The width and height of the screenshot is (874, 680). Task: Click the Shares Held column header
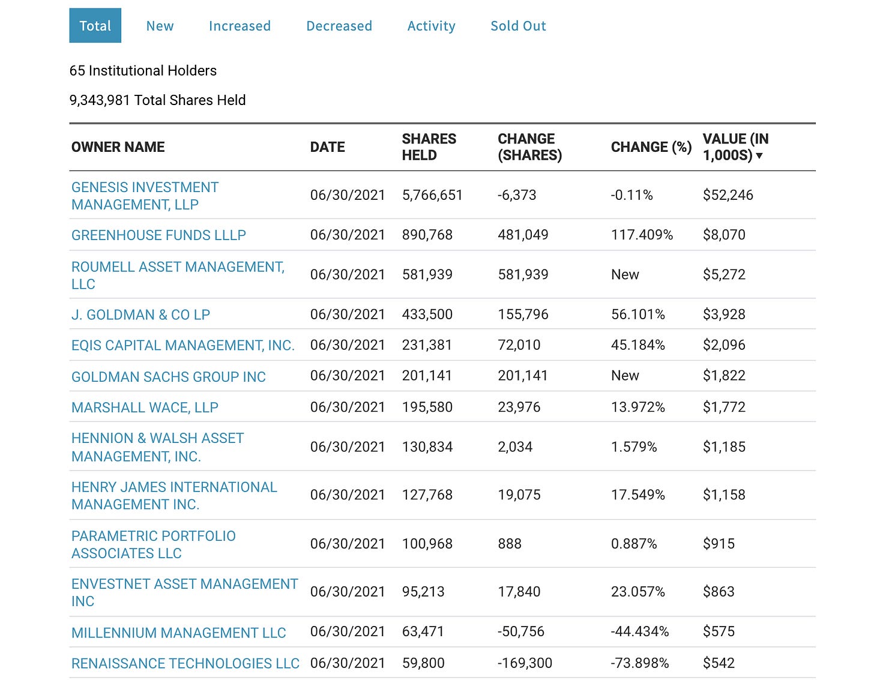point(429,147)
